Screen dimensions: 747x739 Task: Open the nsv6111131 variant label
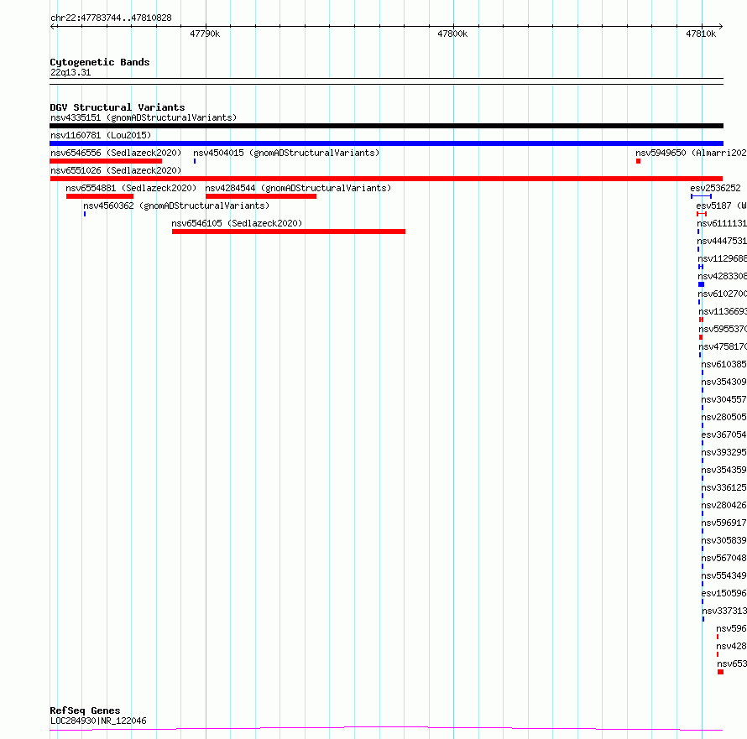[x=722, y=223]
